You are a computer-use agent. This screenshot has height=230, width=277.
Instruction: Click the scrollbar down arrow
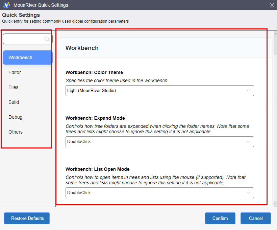point(275,204)
